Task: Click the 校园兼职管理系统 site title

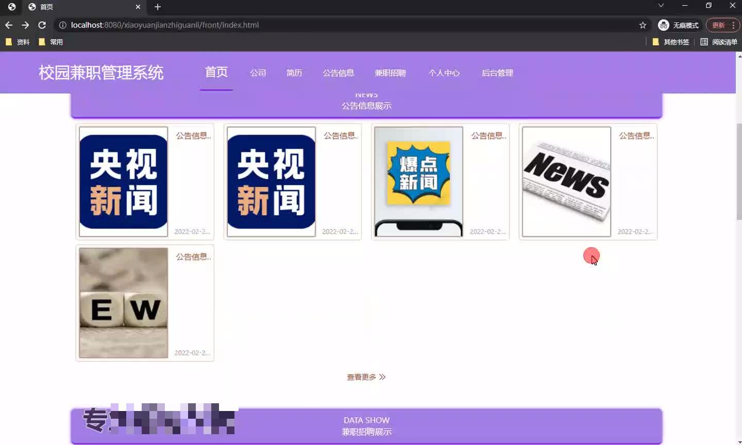Action: tap(101, 73)
